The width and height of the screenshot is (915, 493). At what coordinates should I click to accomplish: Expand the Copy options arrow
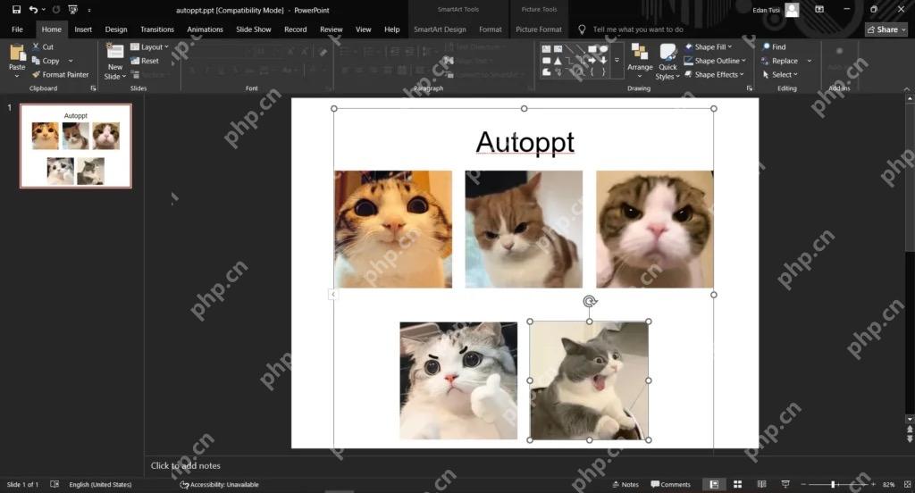[71, 61]
